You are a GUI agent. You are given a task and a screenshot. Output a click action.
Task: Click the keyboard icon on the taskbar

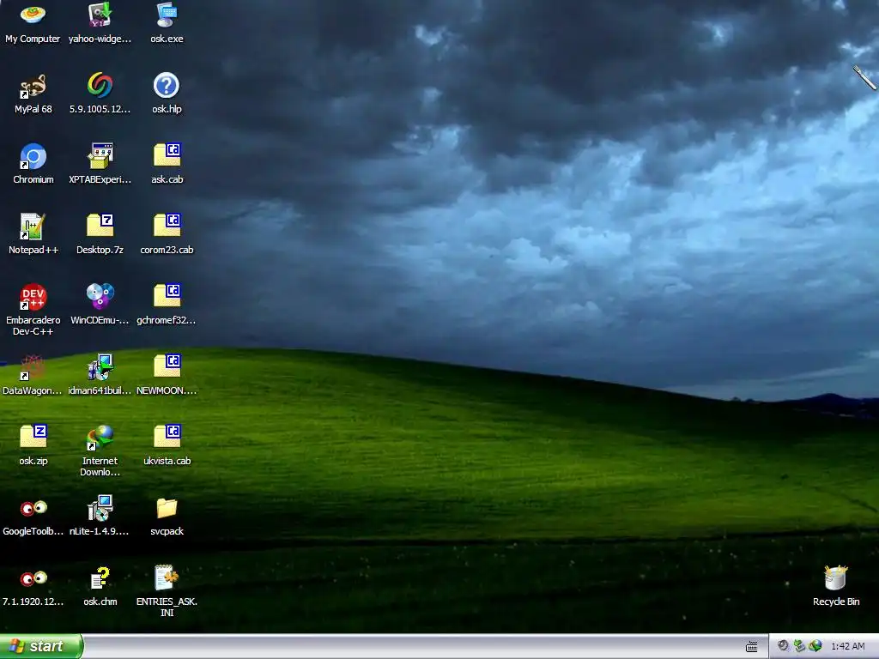[752, 647]
